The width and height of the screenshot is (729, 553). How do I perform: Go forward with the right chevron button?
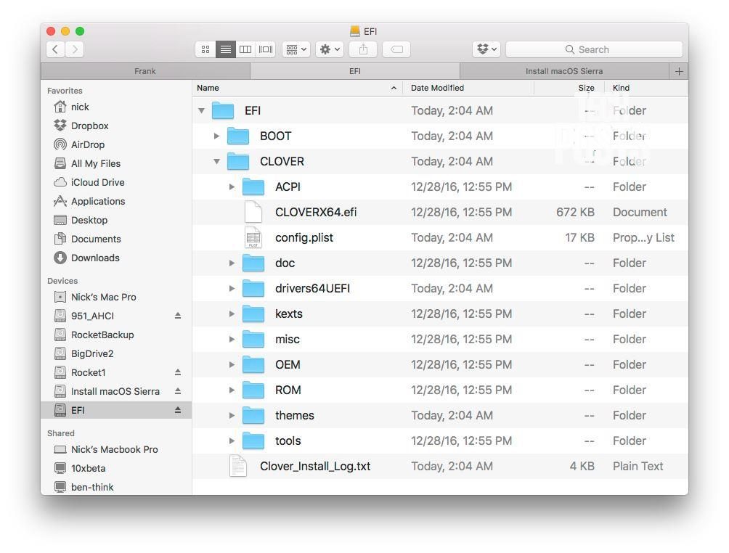75,49
